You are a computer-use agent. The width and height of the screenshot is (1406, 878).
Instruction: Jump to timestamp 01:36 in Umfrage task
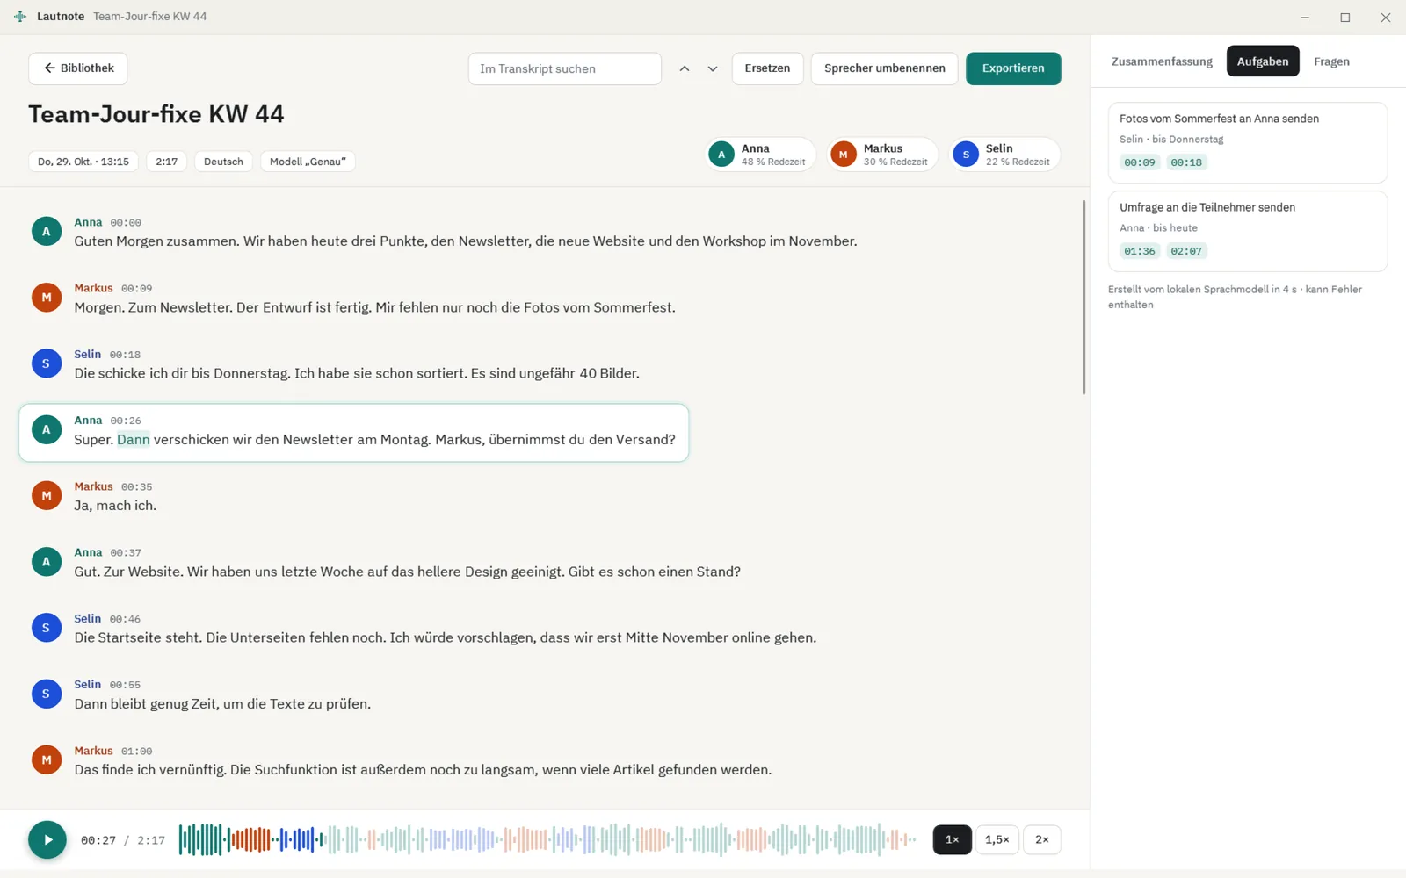coord(1140,251)
